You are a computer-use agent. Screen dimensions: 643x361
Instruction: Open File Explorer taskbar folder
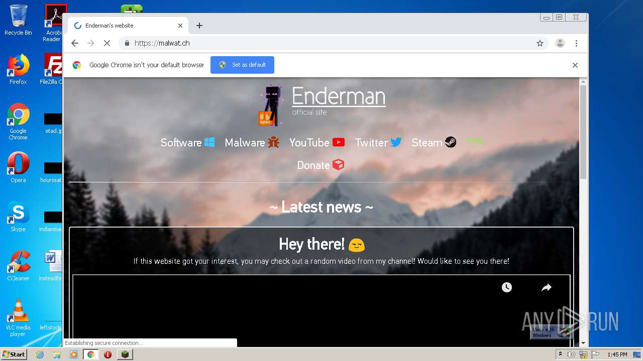click(x=57, y=354)
